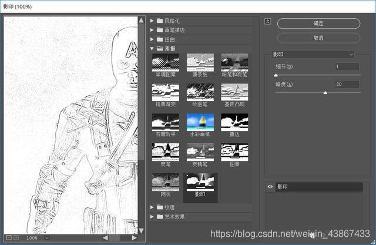Select the 水彩画纸 filter thumbnail
This screenshot has height=245, width=376.
(x=200, y=122)
